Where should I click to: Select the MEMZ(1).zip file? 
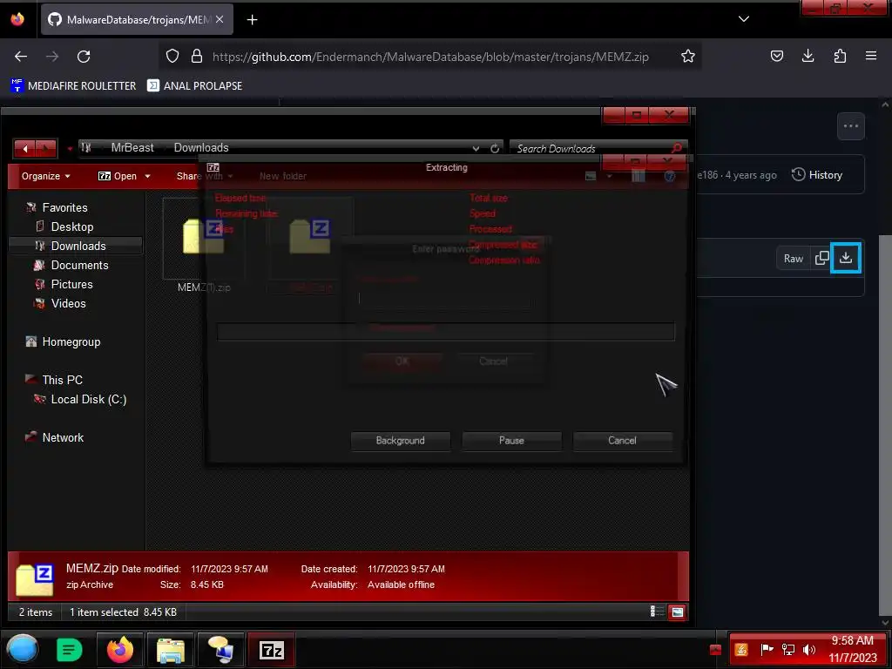pyautogui.click(x=204, y=247)
